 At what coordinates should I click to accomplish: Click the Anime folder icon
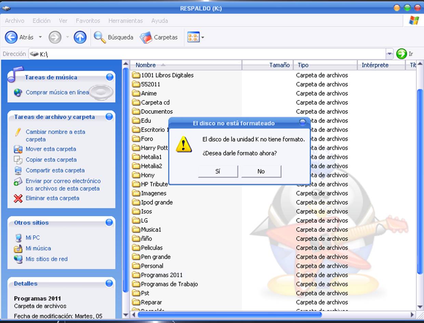coord(136,93)
